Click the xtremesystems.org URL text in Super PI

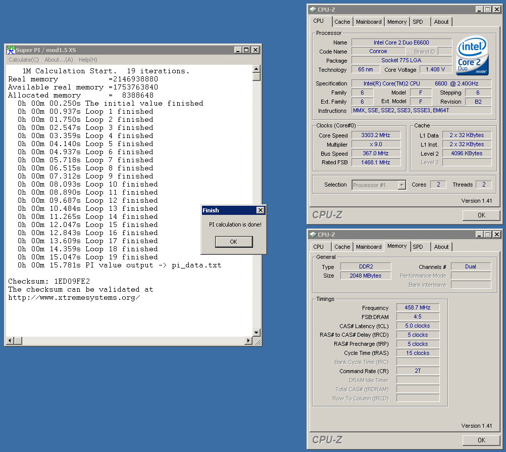coord(74,298)
